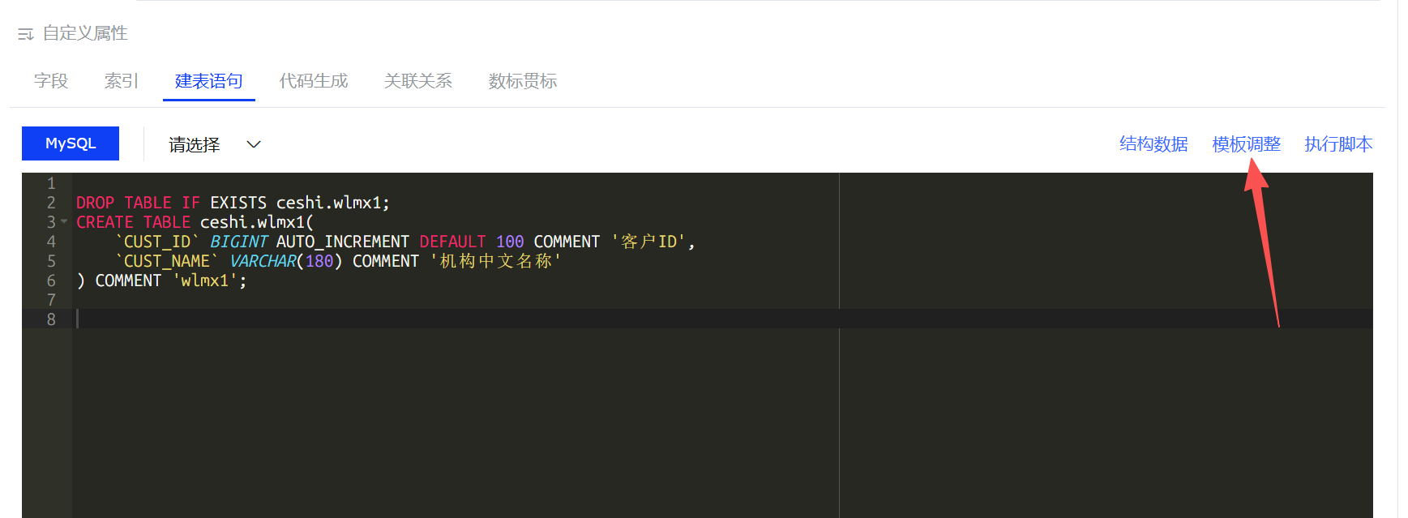This screenshot has height=518, width=1408.
Task: Click line number 8 in the gutter
Action: [x=51, y=319]
